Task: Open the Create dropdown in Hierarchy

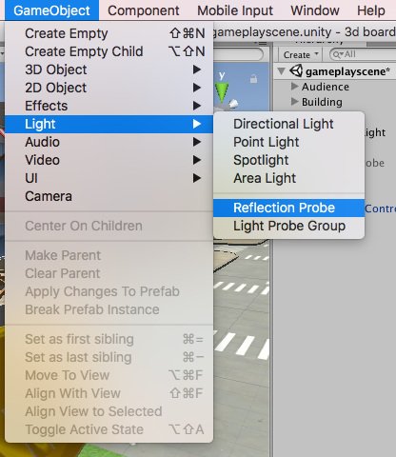Action: pos(301,54)
